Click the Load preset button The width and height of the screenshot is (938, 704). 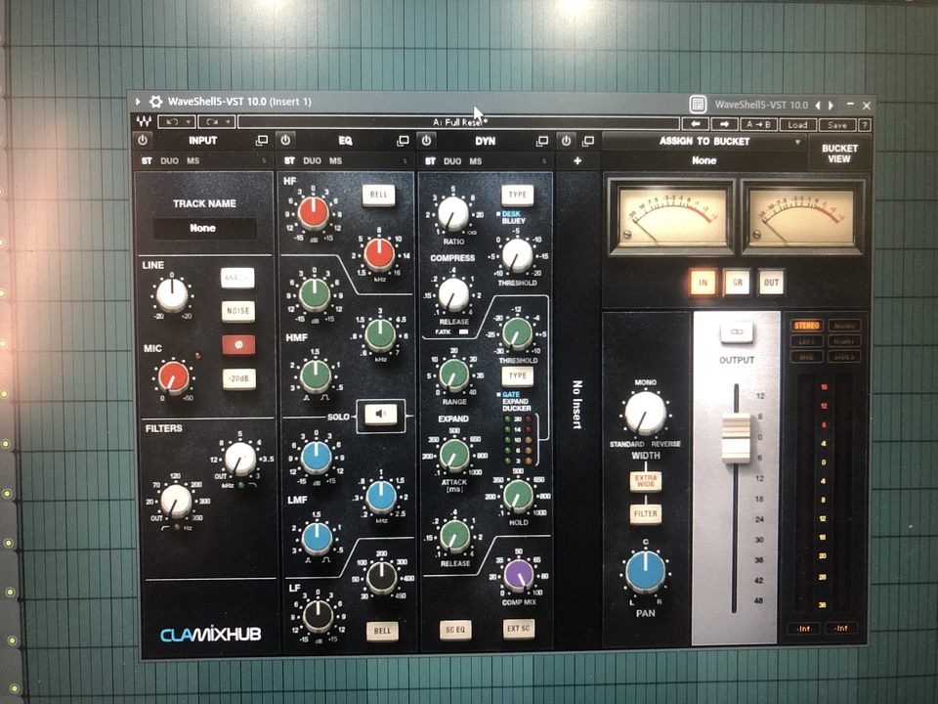[797, 124]
